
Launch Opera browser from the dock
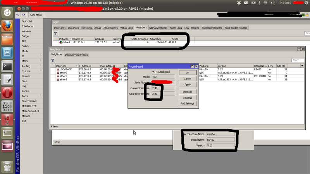pos(7,93)
